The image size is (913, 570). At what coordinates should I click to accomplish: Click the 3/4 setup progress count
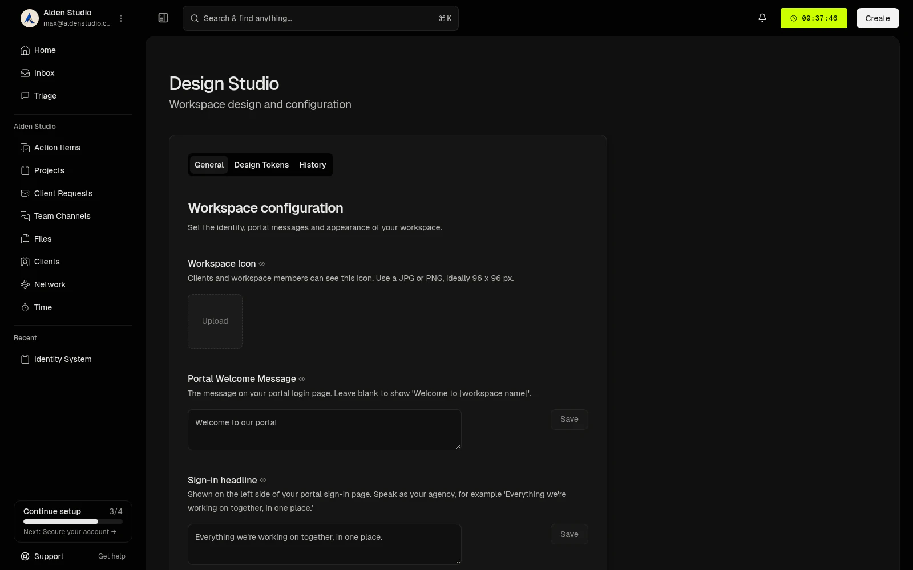pyautogui.click(x=116, y=511)
